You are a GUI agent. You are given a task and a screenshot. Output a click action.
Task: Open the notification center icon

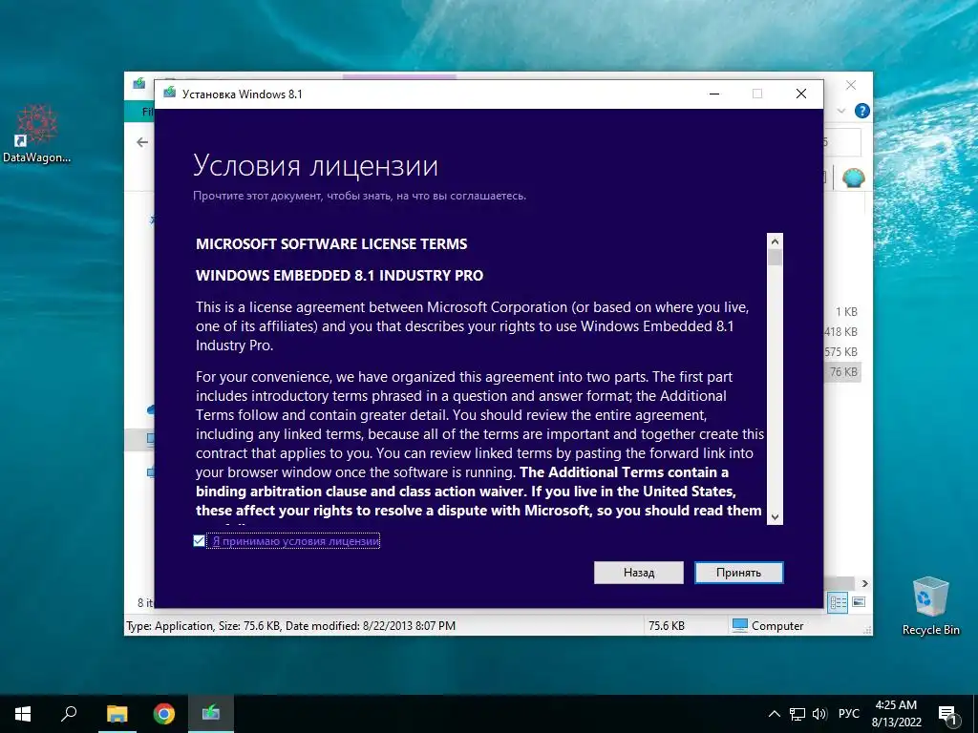pyautogui.click(x=947, y=715)
